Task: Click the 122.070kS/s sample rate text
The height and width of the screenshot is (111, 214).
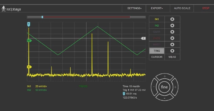Action: (130, 98)
